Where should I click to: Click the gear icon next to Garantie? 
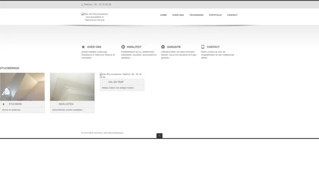163,47
